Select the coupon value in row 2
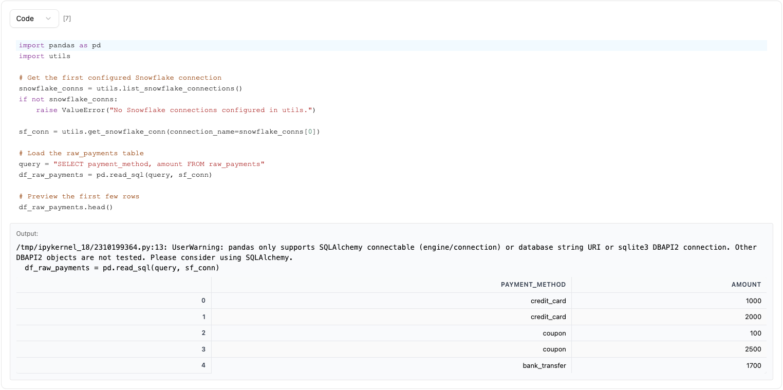Viewport: 783px width, 390px height. 554,333
